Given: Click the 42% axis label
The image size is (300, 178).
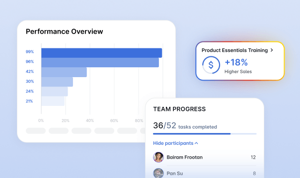Looking at the screenshot, I should point(30,72).
